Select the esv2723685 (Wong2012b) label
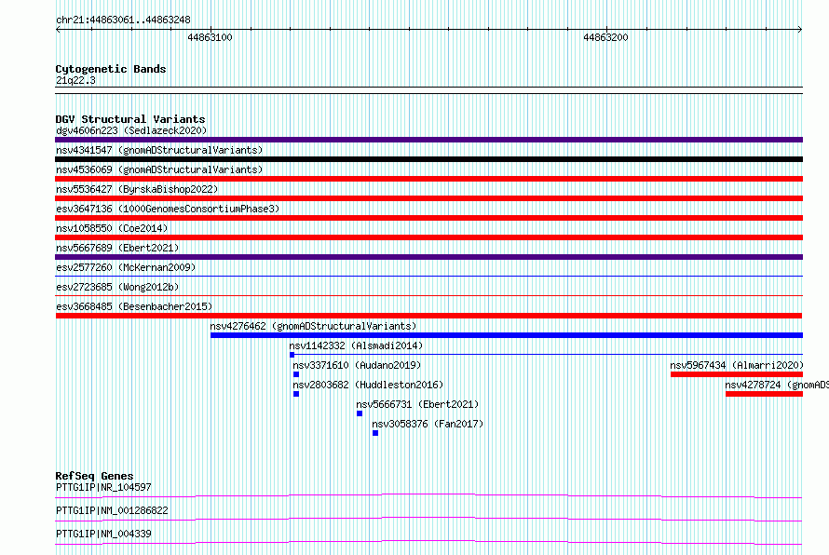 117,287
